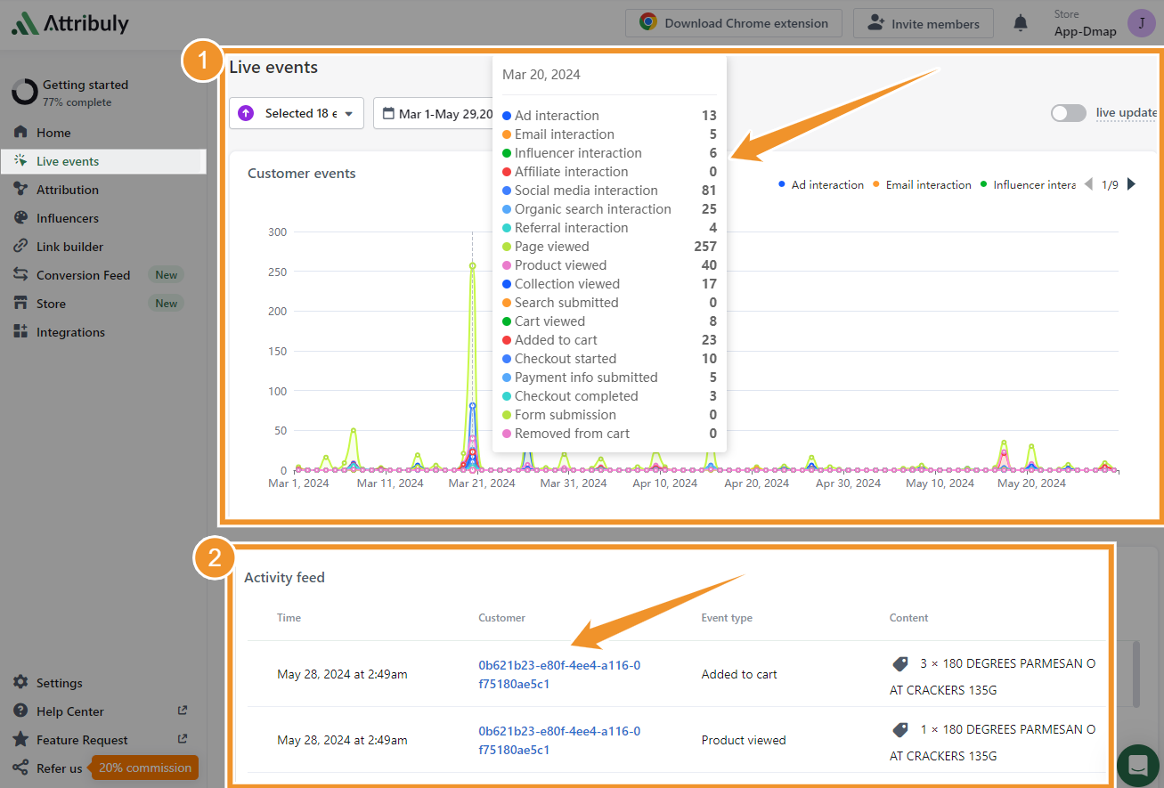The height and width of the screenshot is (788, 1164).
Task: Open customer ID link in Added to cart row
Action: tap(558, 674)
